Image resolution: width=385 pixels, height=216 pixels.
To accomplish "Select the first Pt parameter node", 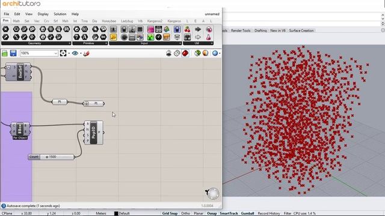I will [x=60, y=101].
